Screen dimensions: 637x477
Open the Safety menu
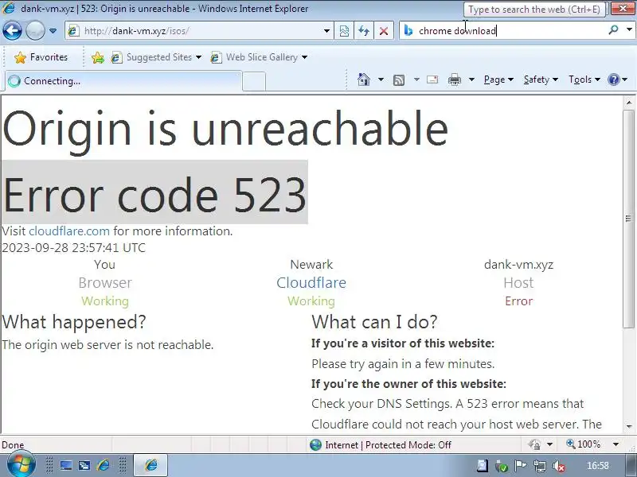541,79
